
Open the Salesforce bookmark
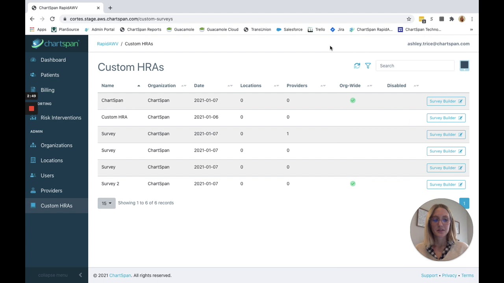(289, 29)
